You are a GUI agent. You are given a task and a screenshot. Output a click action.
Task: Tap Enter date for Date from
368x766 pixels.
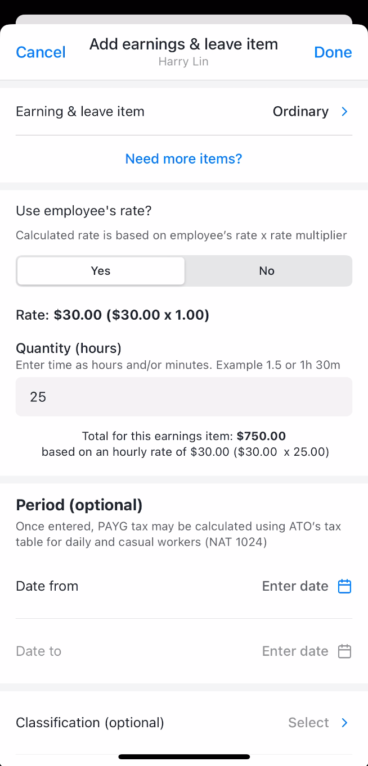coord(295,586)
